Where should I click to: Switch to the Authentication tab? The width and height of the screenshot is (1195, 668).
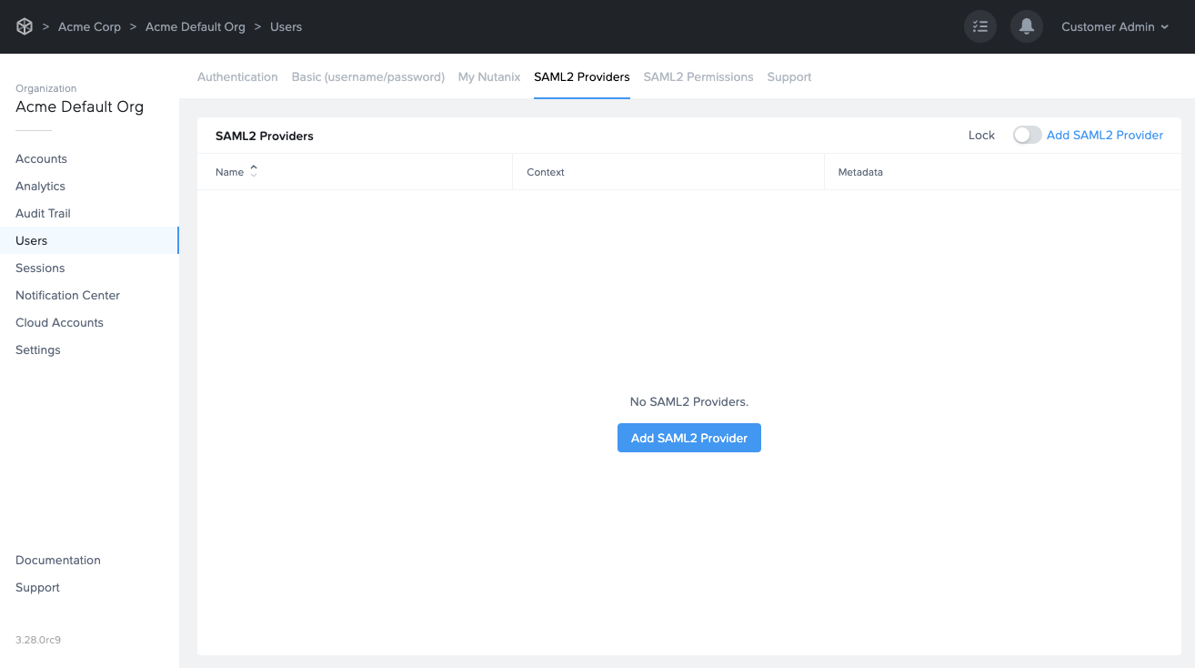click(237, 76)
